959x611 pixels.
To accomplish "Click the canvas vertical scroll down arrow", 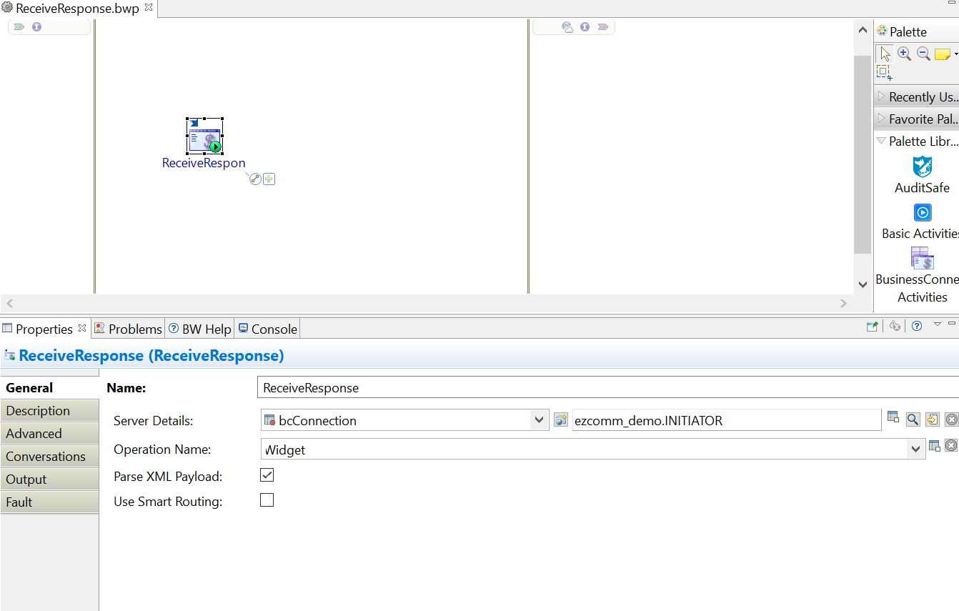I will [863, 284].
